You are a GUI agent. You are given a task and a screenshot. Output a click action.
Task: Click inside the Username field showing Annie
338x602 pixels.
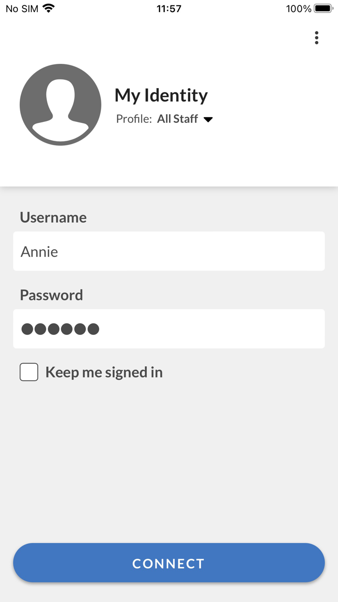[169, 251]
